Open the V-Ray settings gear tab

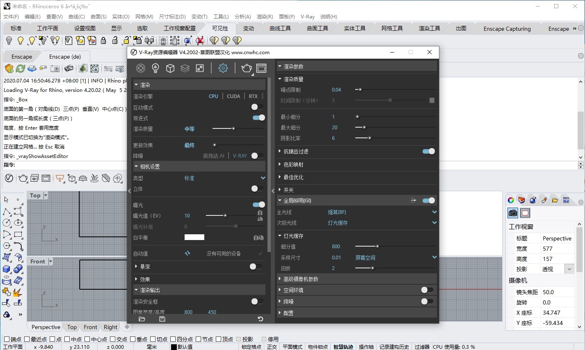coord(223,68)
